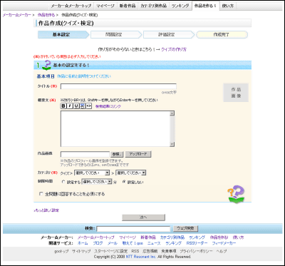Select the 設定しない time limit radio button
The image size is (285, 266).
(x=124, y=182)
